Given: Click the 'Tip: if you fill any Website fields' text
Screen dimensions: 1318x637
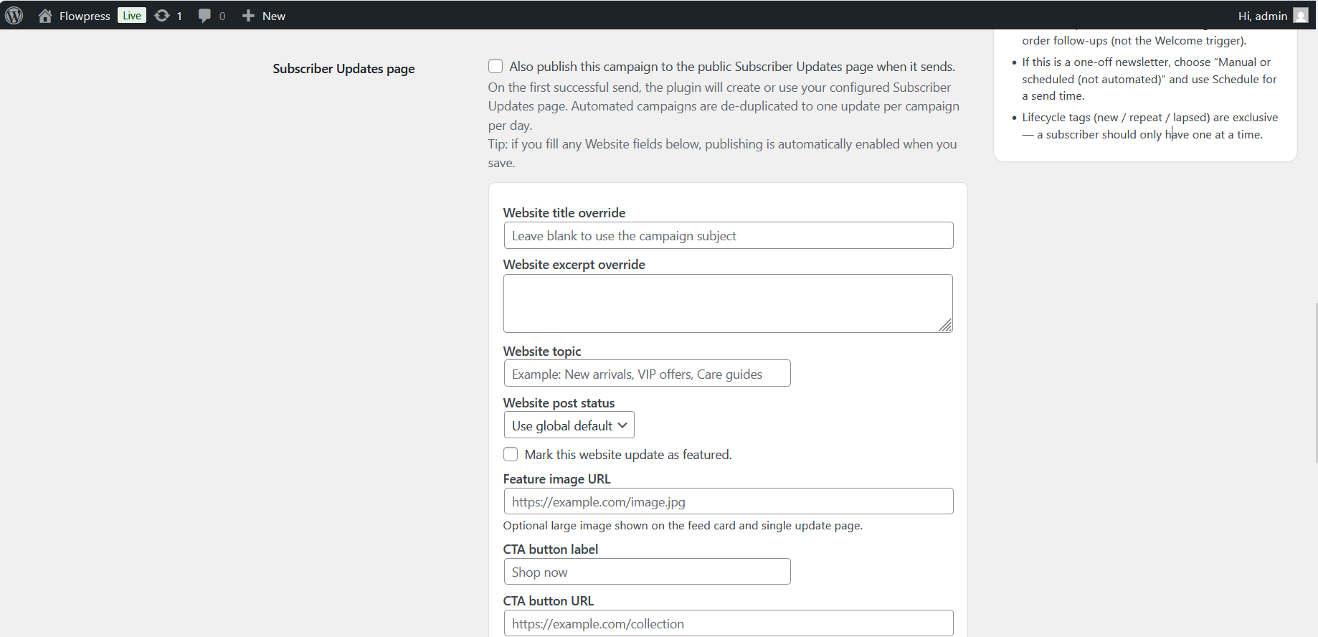Looking at the screenshot, I should 722,154.
